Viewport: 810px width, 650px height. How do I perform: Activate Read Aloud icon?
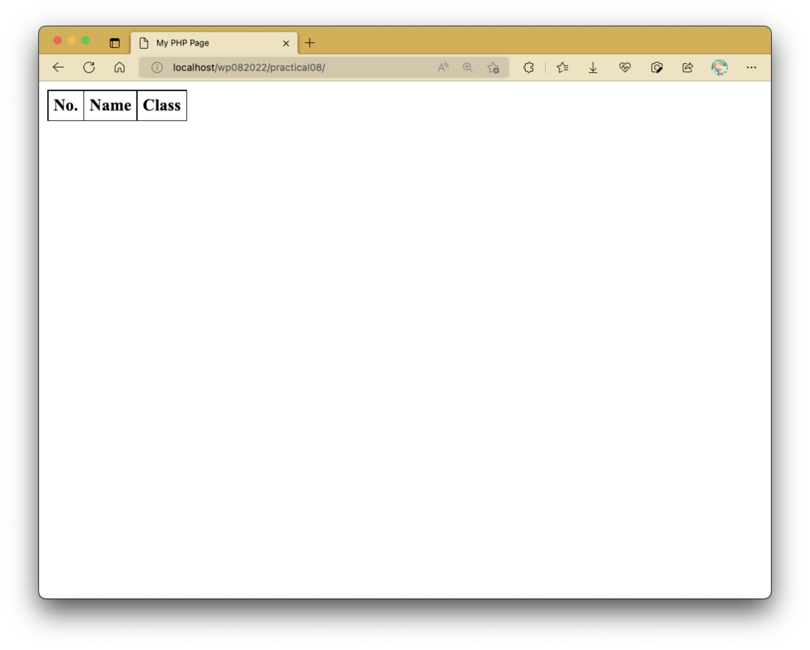click(442, 67)
